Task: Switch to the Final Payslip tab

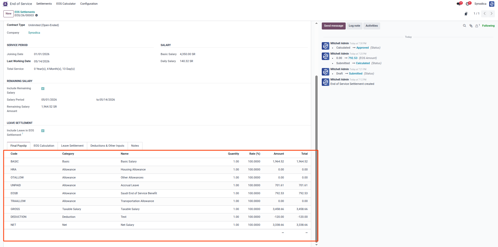Action: [x=19, y=146]
